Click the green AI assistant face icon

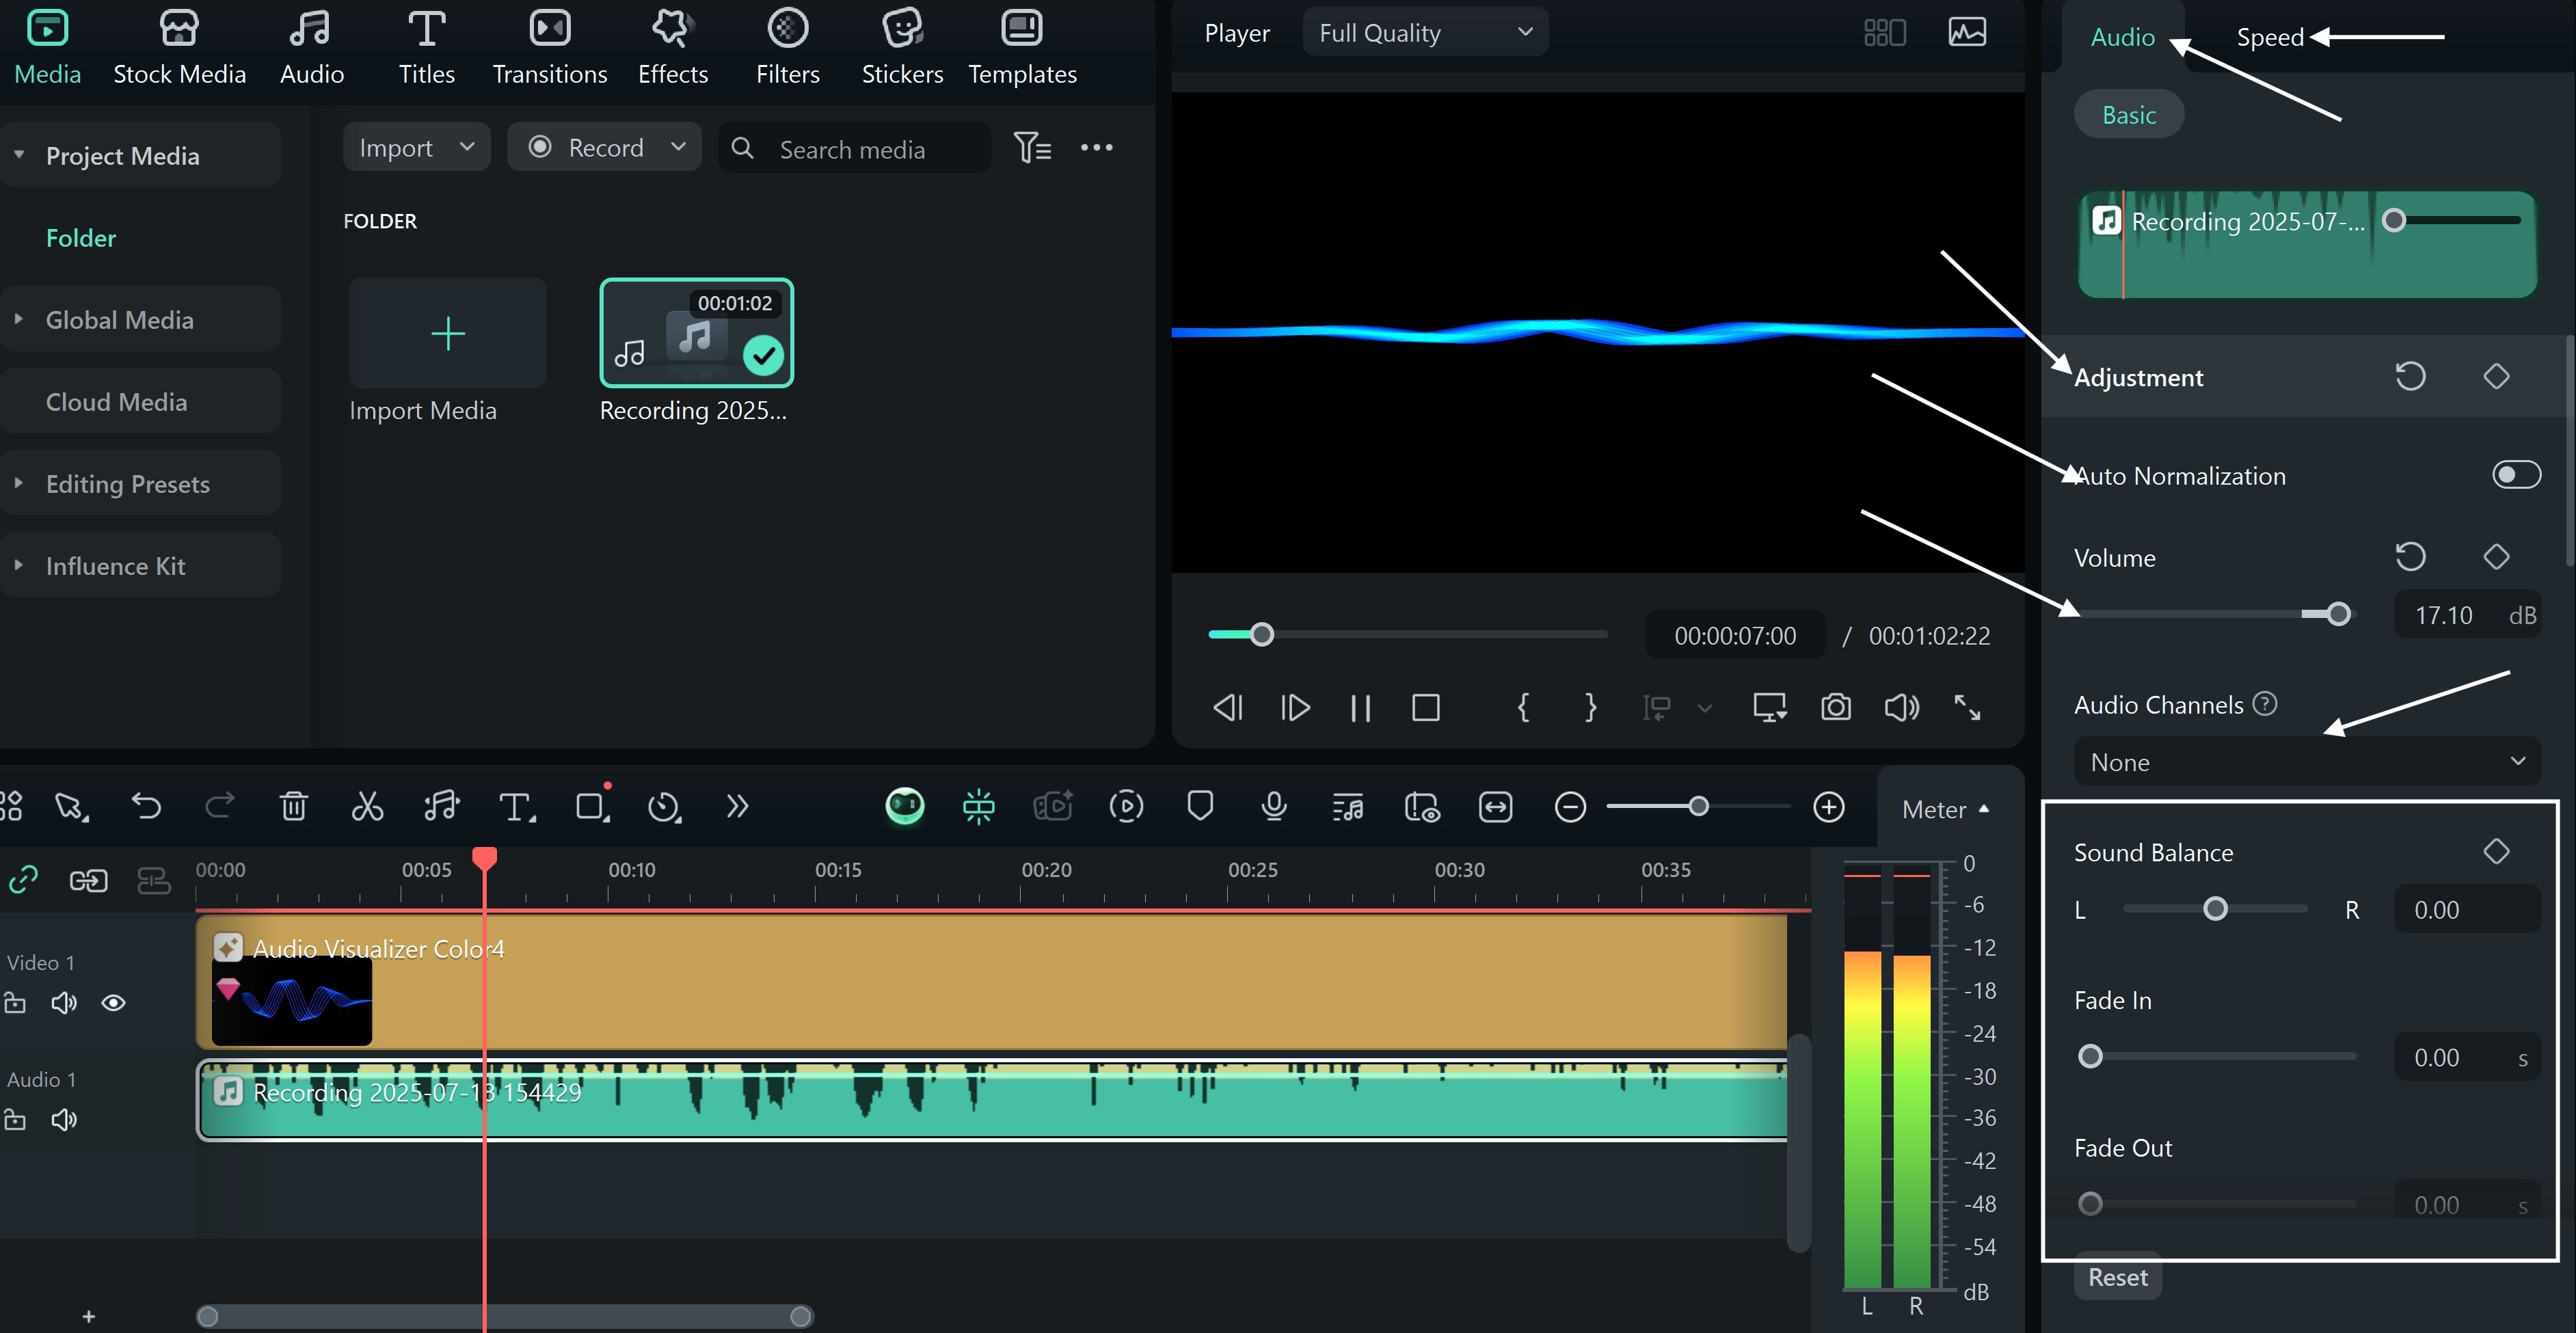(x=904, y=806)
